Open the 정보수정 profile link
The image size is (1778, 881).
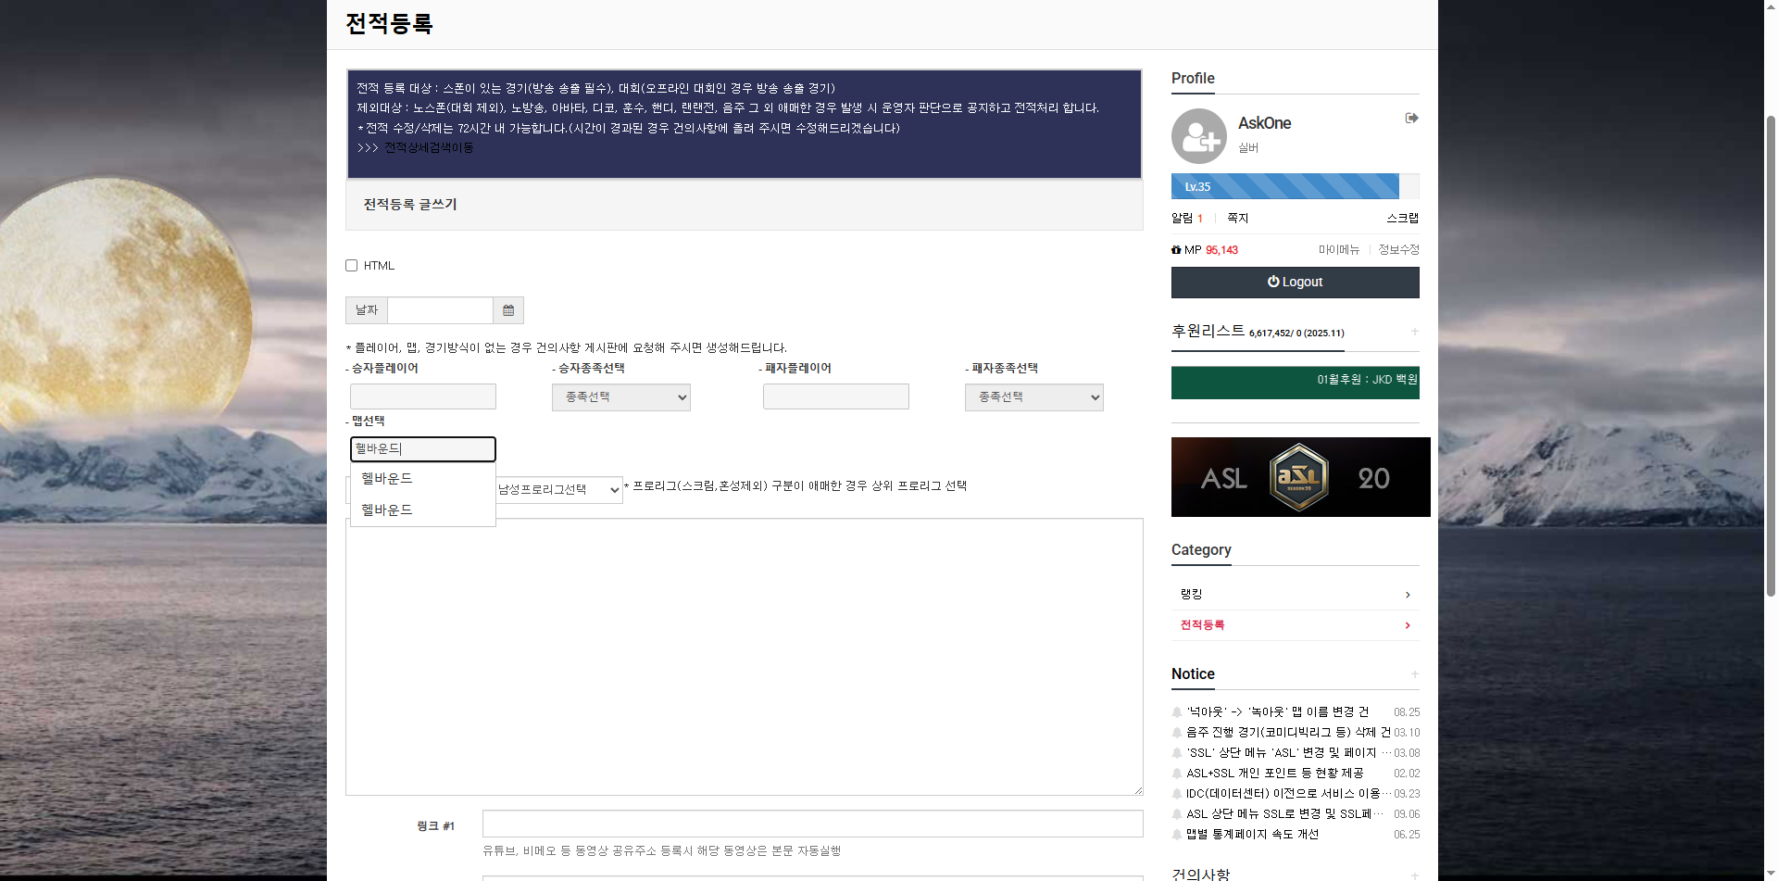click(x=1398, y=250)
